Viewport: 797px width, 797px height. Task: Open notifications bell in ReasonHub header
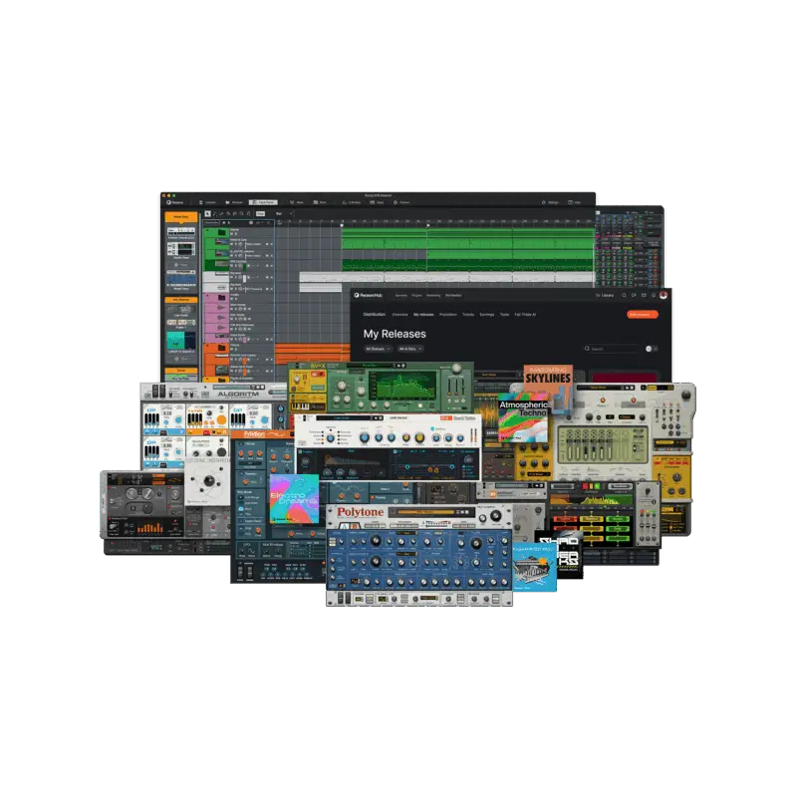[654, 295]
